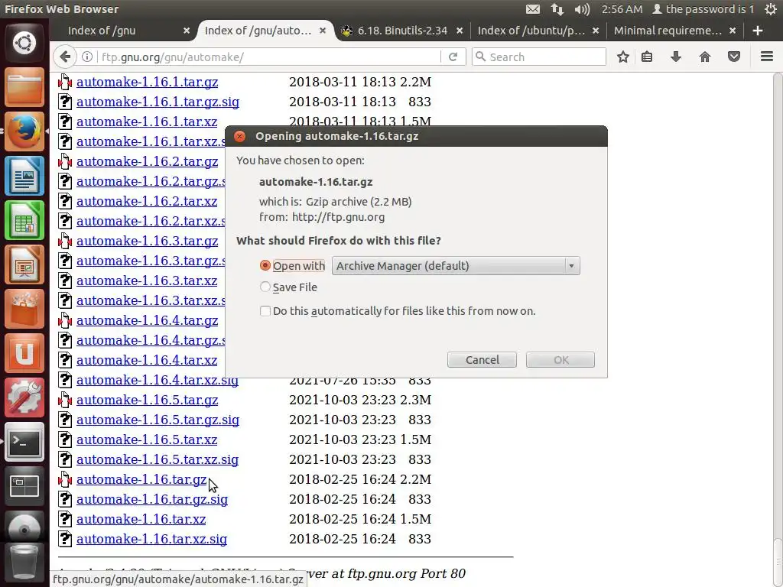This screenshot has width=783, height=587.
Task: Open the automake-1.16.5.tar.xz link
Action: coord(147,439)
